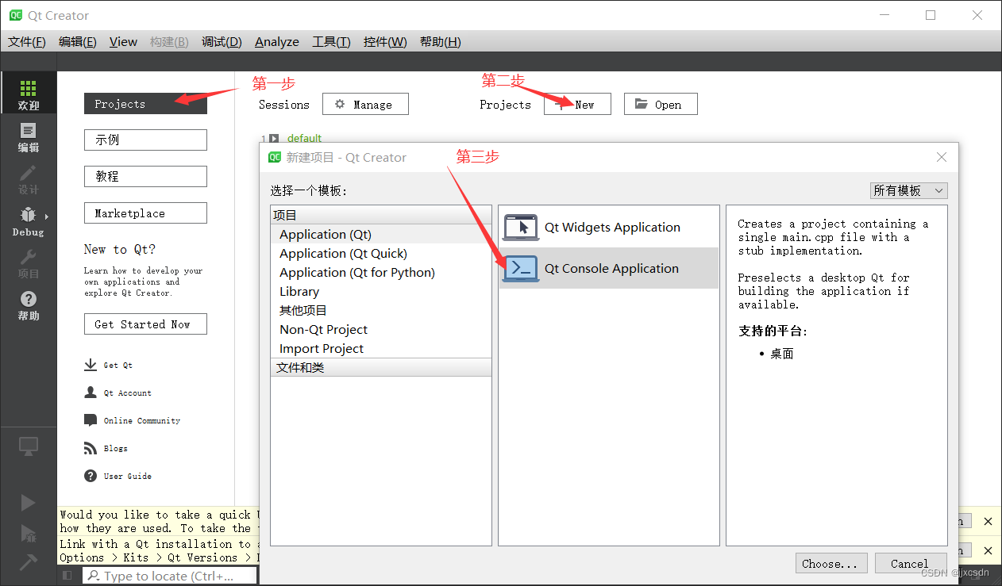
Task: Open the Welcome (欢迎) mode
Action: pos(29,94)
